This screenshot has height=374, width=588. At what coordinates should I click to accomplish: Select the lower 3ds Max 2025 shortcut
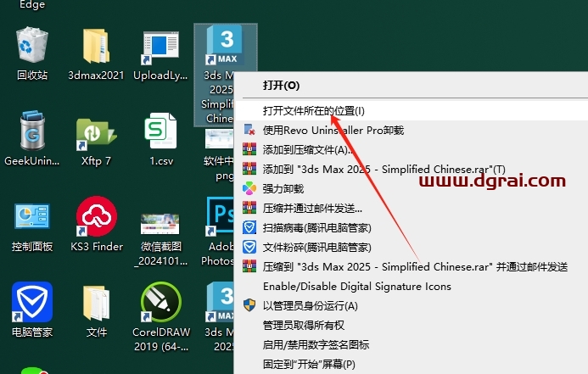tap(220, 317)
